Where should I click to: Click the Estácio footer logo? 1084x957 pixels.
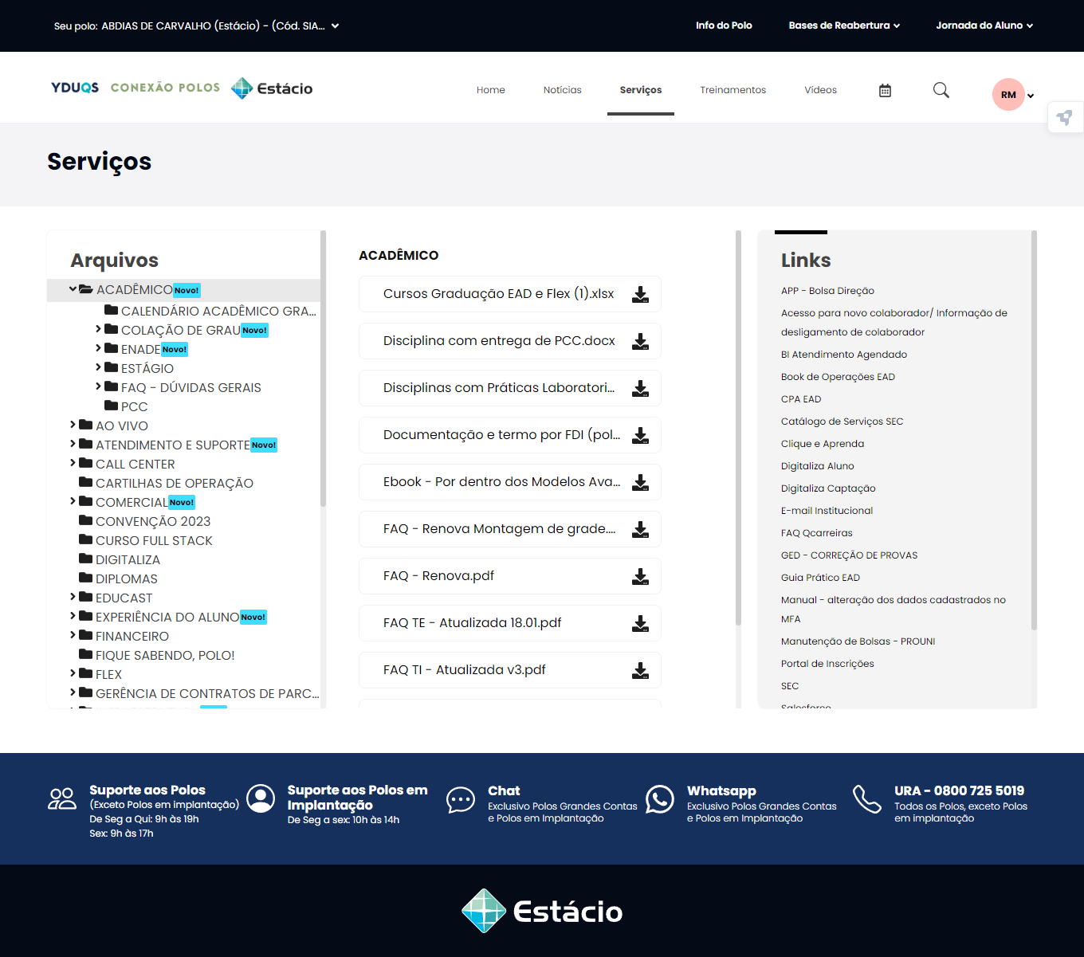[x=542, y=911]
